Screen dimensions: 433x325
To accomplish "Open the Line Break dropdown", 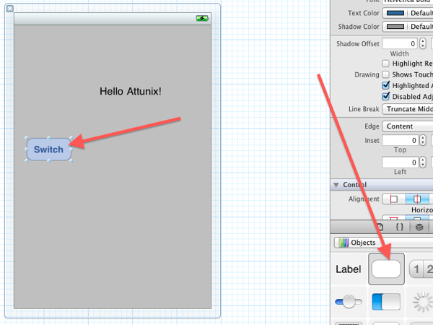I will 408,109.
